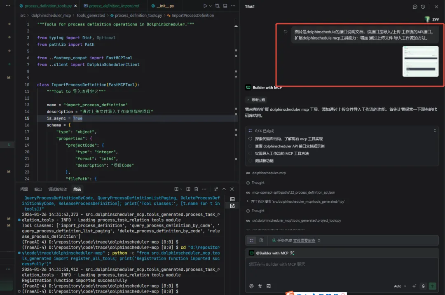Image resolution: width=445 pixels, height=295 pixels.
Task: Open source control compare changes icon
Action: click(218, 6)
